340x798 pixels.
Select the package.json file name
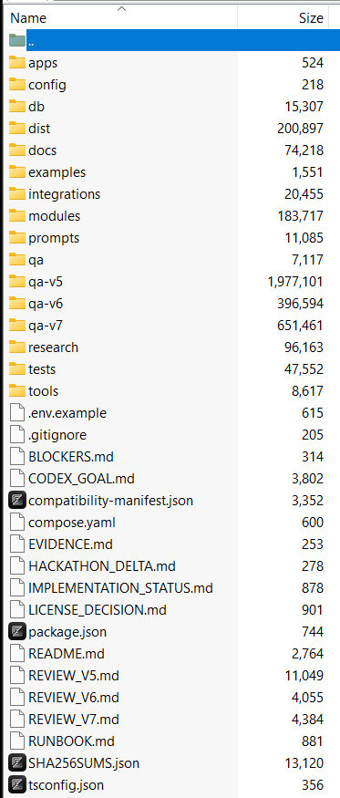tap(67, 632)
